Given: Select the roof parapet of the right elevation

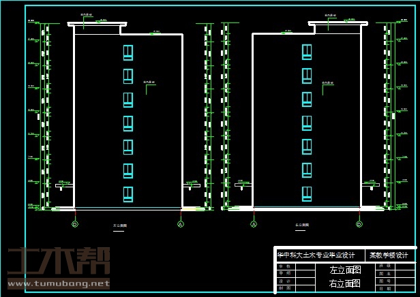Looking at the screenshot, I should (338, 24).
